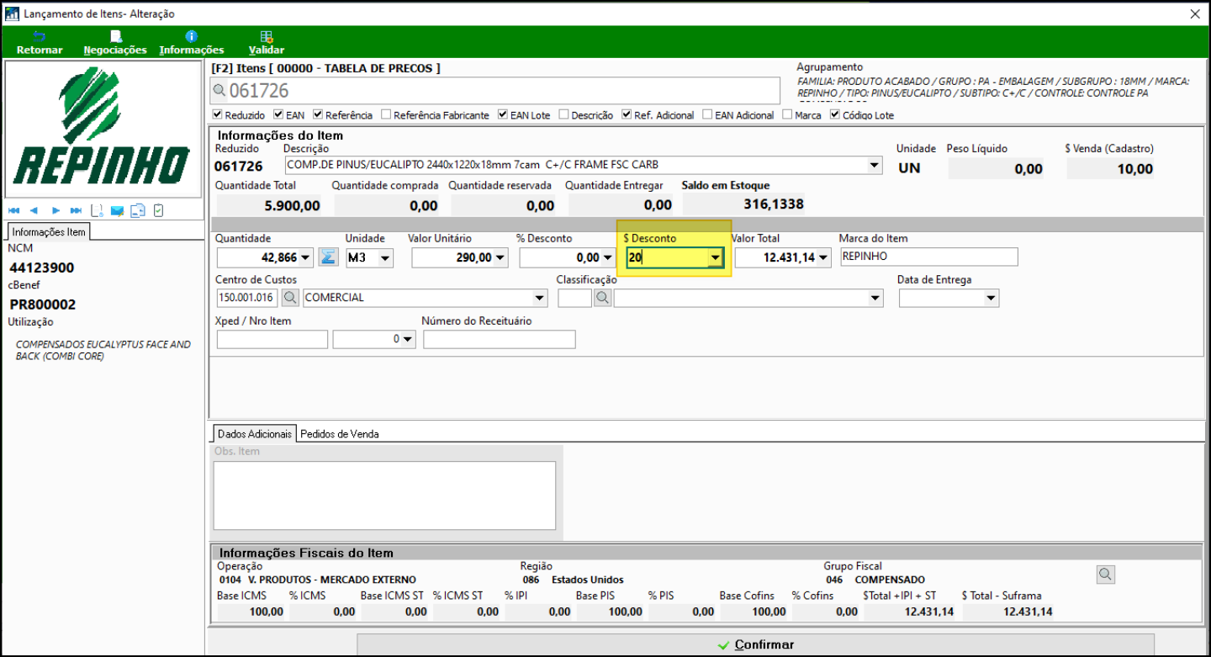The height and width of the screenshot is (657, 1211).
Task: Enable the Marca checkbox
Action: 787,114
